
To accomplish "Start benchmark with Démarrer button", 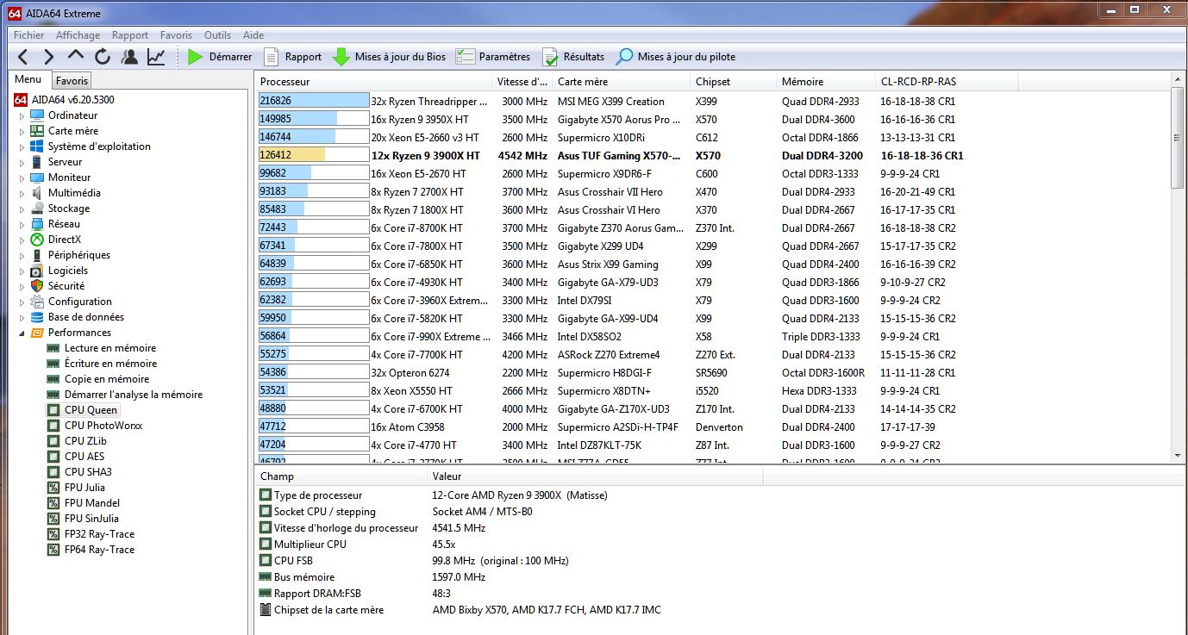I will 220,57.
